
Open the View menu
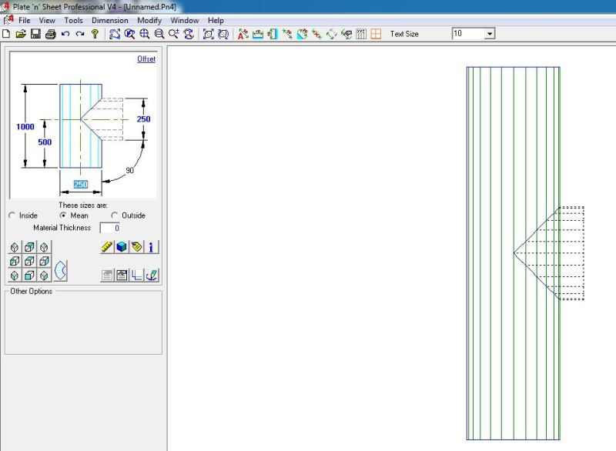click(47, 21)
